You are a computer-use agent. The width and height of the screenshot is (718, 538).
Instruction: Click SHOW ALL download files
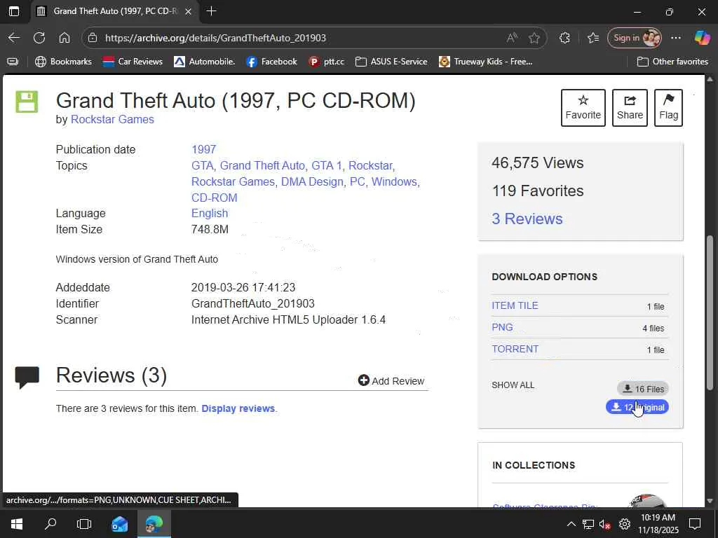pos(513,385)
